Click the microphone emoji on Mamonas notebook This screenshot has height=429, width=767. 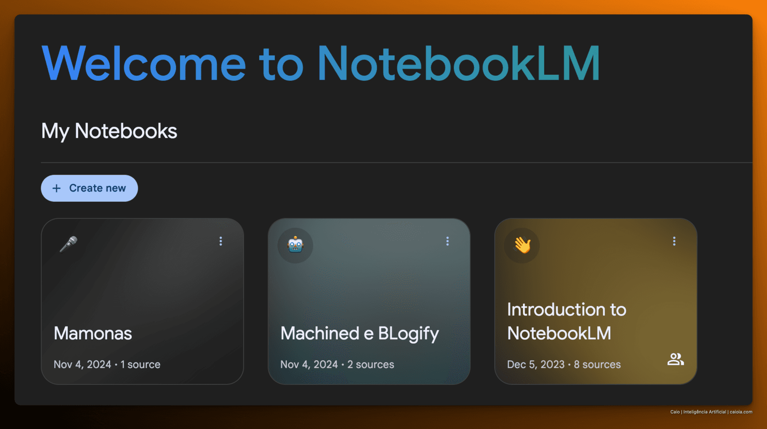pyautogui.click(x=69, y=244)
